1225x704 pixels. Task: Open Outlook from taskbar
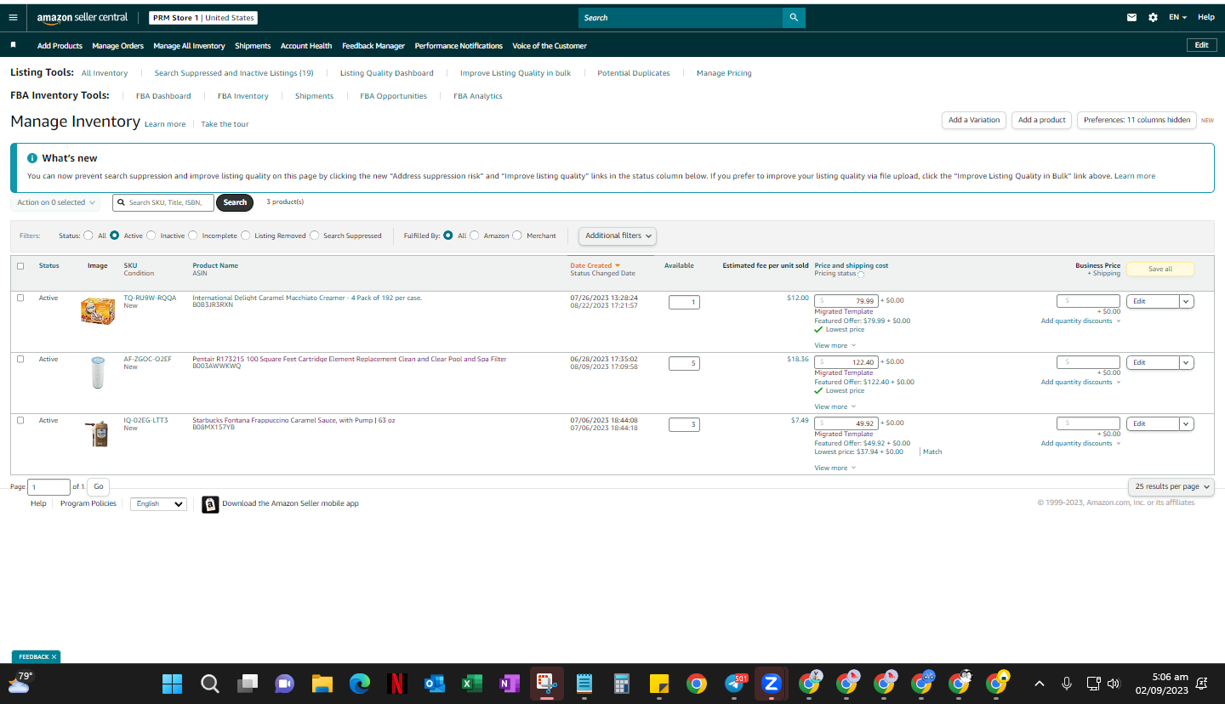tap(434, 684)
